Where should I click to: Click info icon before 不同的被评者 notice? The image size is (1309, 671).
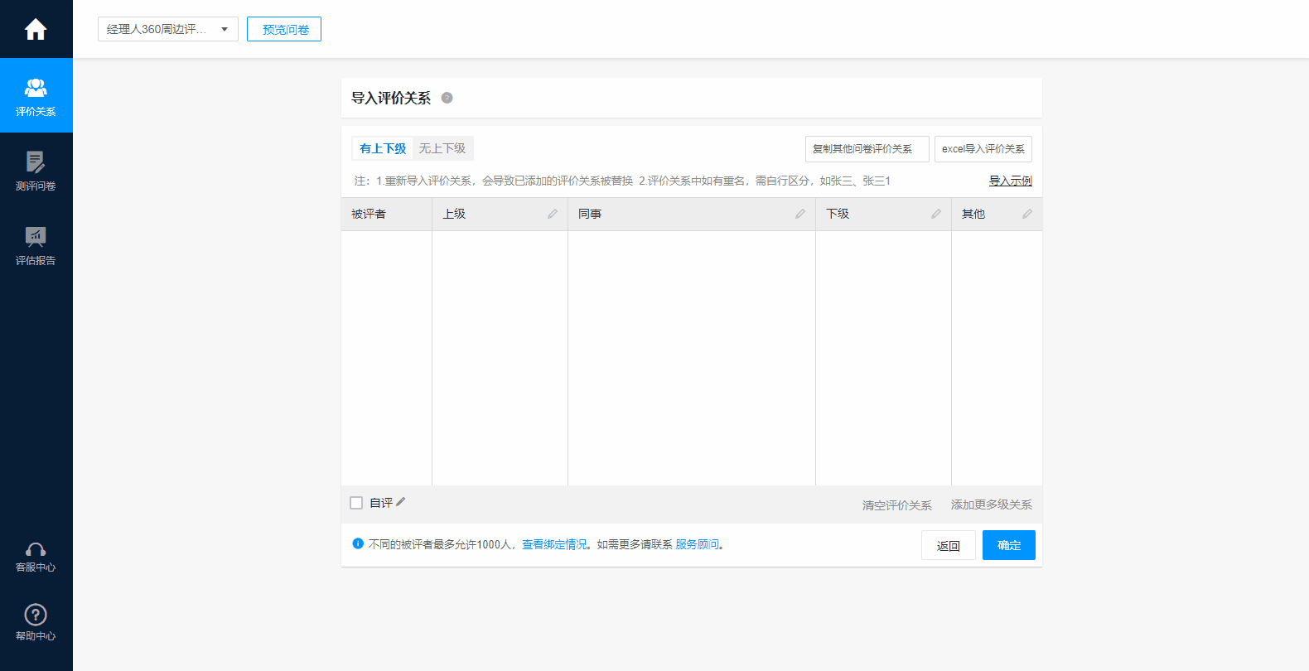pos(358,543)
